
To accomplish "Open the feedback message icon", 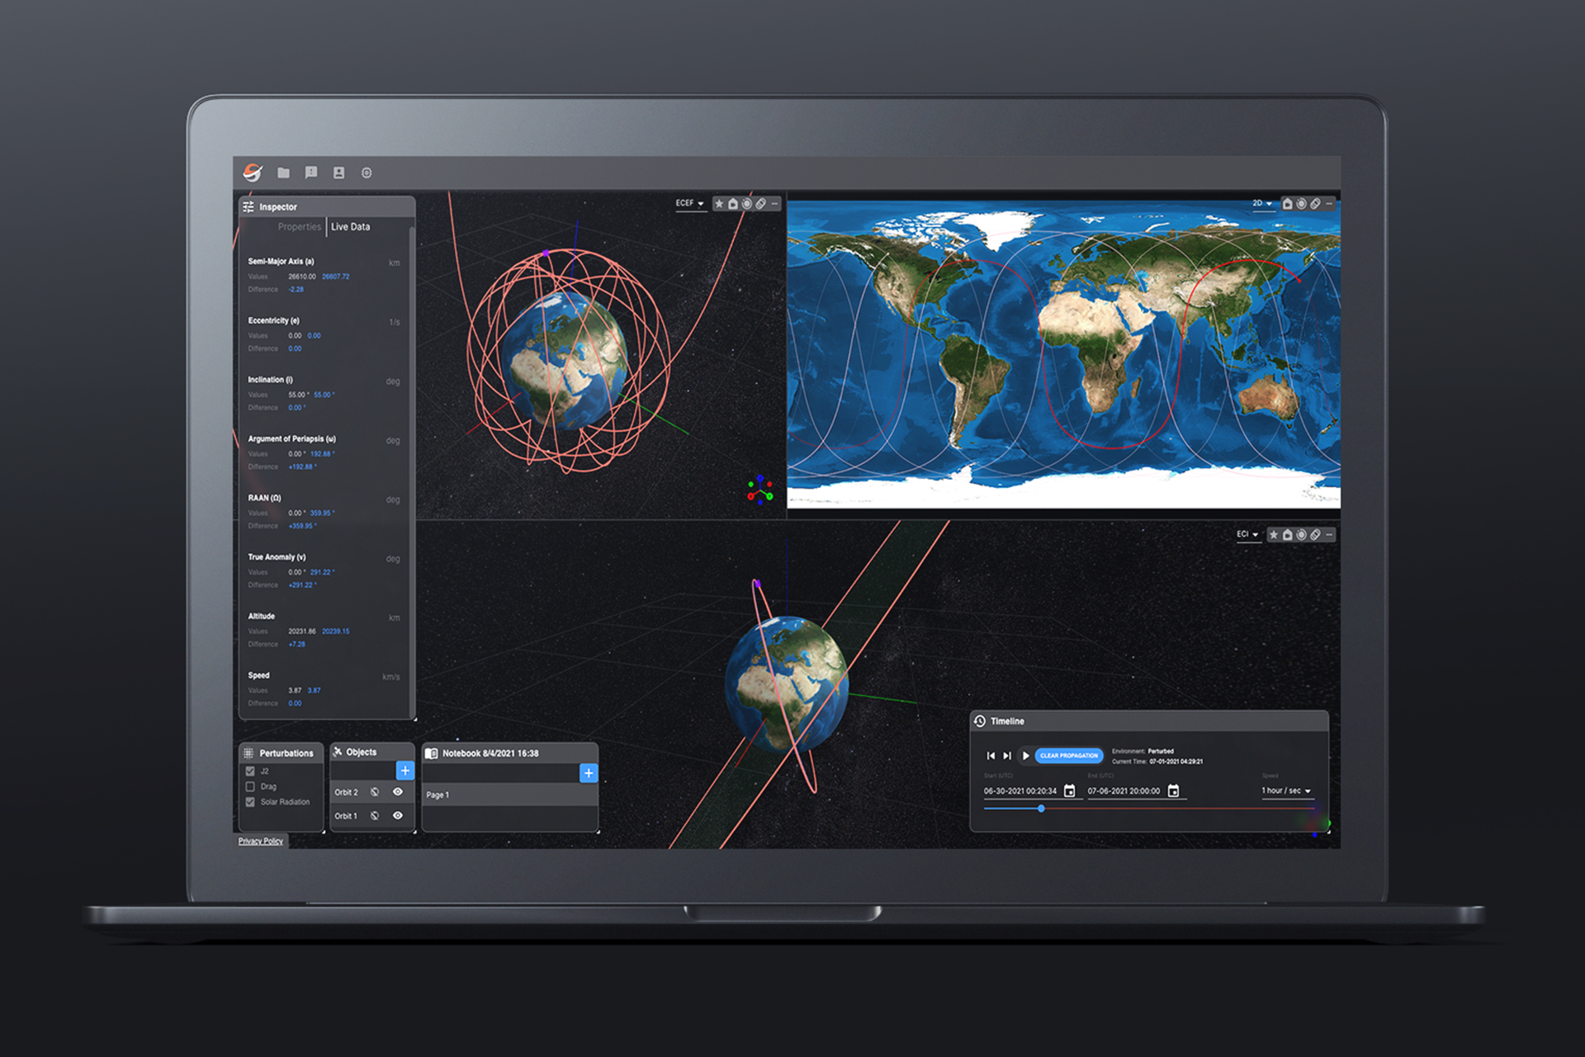I will pos(311,173).
